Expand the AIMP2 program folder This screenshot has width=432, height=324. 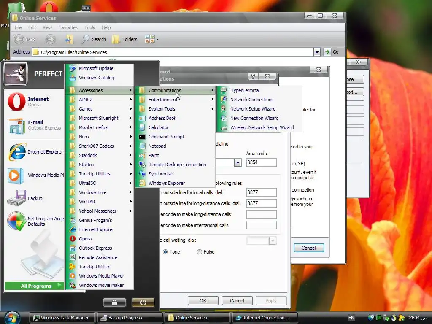point(99,100)
